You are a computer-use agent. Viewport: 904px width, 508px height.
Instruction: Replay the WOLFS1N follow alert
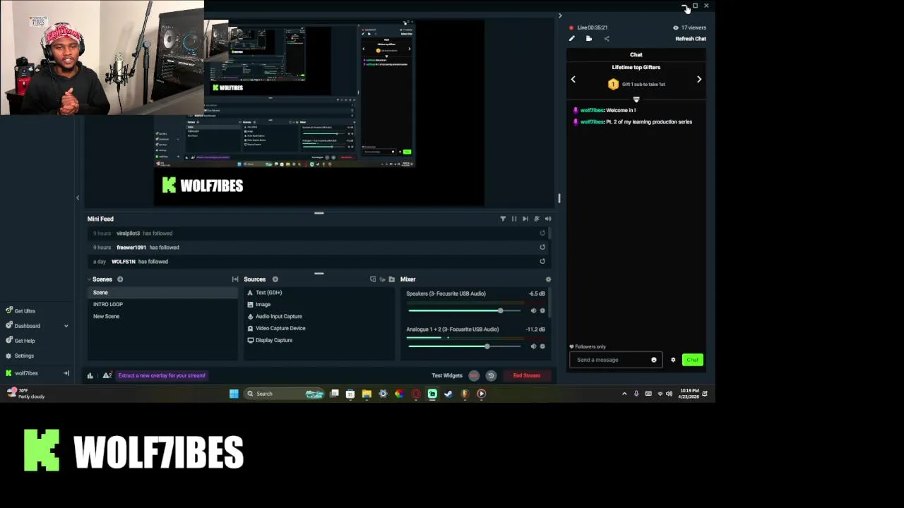[x=542, y=261]
